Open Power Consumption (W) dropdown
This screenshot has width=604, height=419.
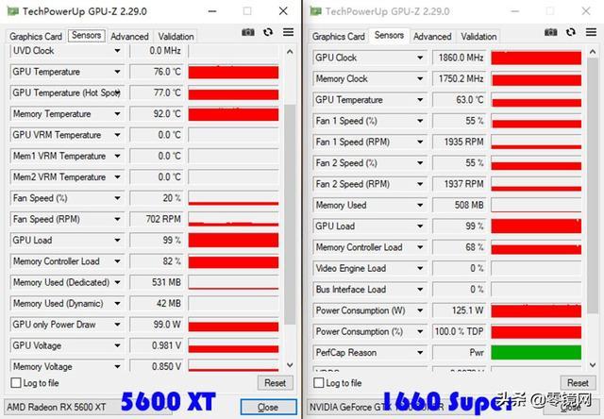point(420,310)
